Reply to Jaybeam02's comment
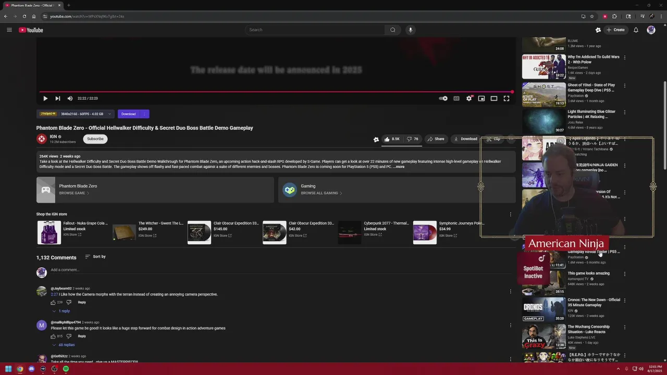This screenshot has width=667, height=375. pos(82,303)
